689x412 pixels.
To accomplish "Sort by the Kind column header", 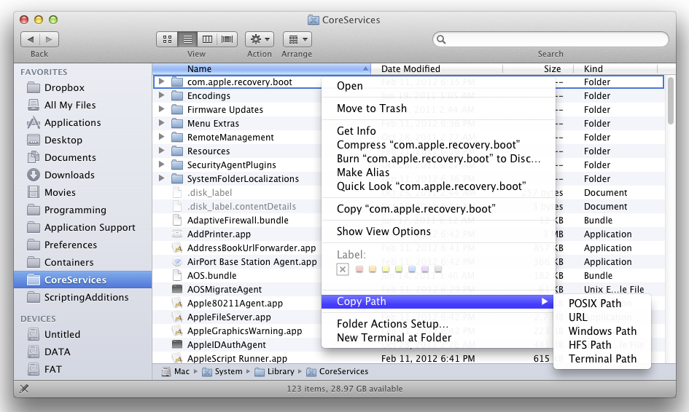I will (x=615, y=69).
